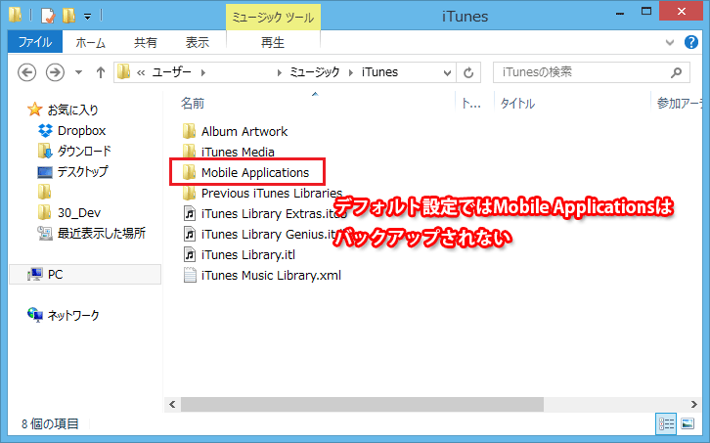This screenshot has width=710, height=443.
Task: Refresh the iTunes folder view
Action: pos(468,72)
